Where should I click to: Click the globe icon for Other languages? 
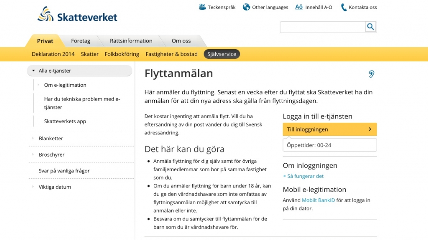(246, 7)
